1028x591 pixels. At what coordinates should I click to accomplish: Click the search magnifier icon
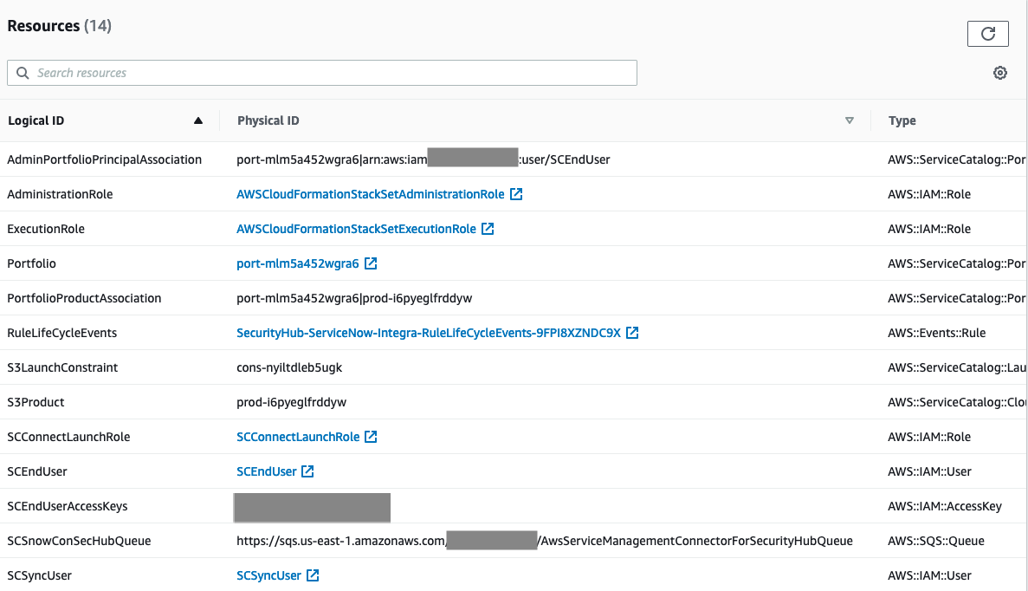[x=23, y=73]
